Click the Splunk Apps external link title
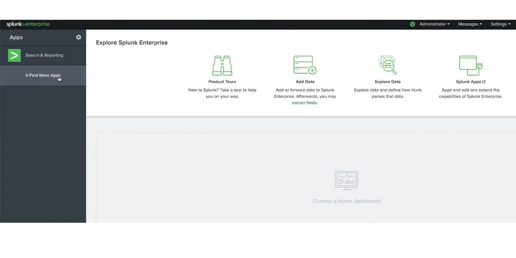This screenshot has height=258, width=516. pos(470,82)
